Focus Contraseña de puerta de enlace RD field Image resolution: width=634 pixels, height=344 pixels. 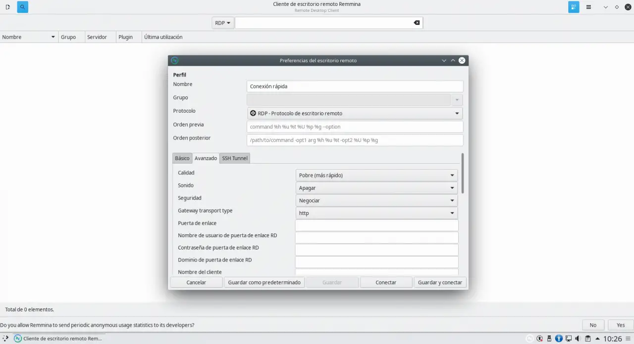pos(376,250)
